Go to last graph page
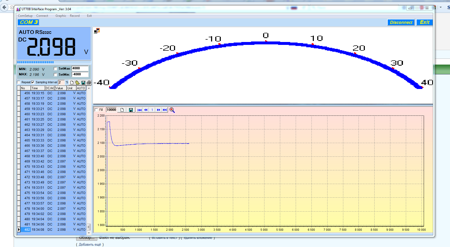Viewport: 450px width, 247px height. point(165,110)
